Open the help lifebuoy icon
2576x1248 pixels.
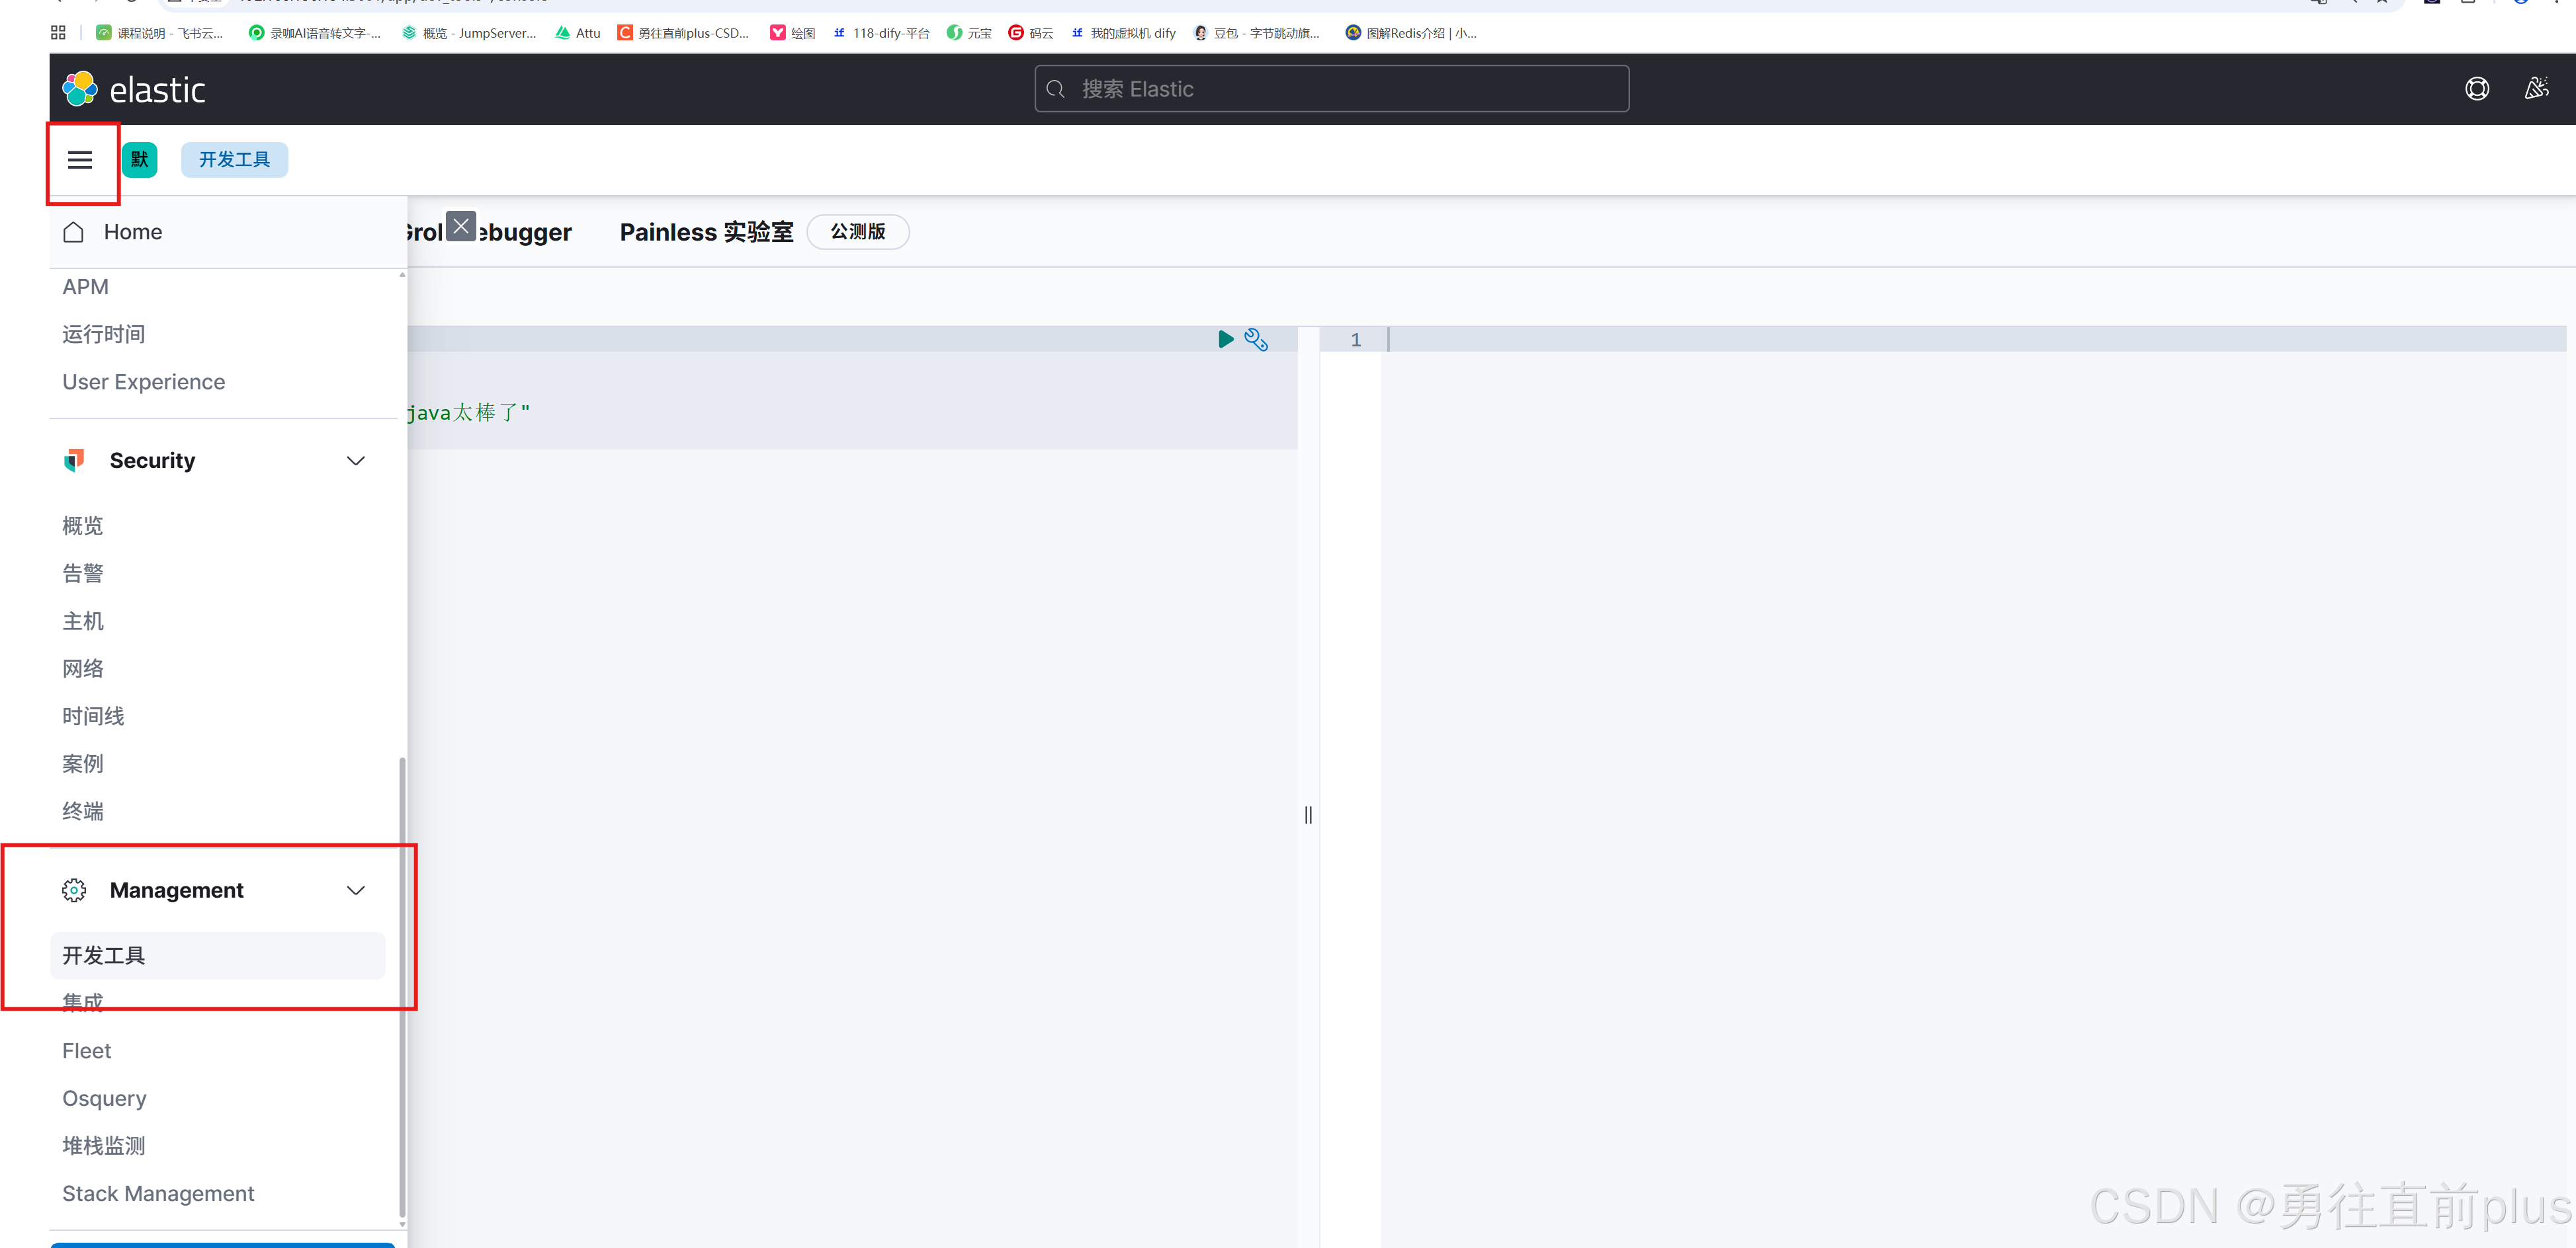2476,89
